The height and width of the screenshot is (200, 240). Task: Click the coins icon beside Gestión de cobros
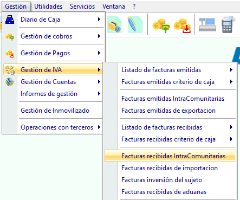coord(10,37)
